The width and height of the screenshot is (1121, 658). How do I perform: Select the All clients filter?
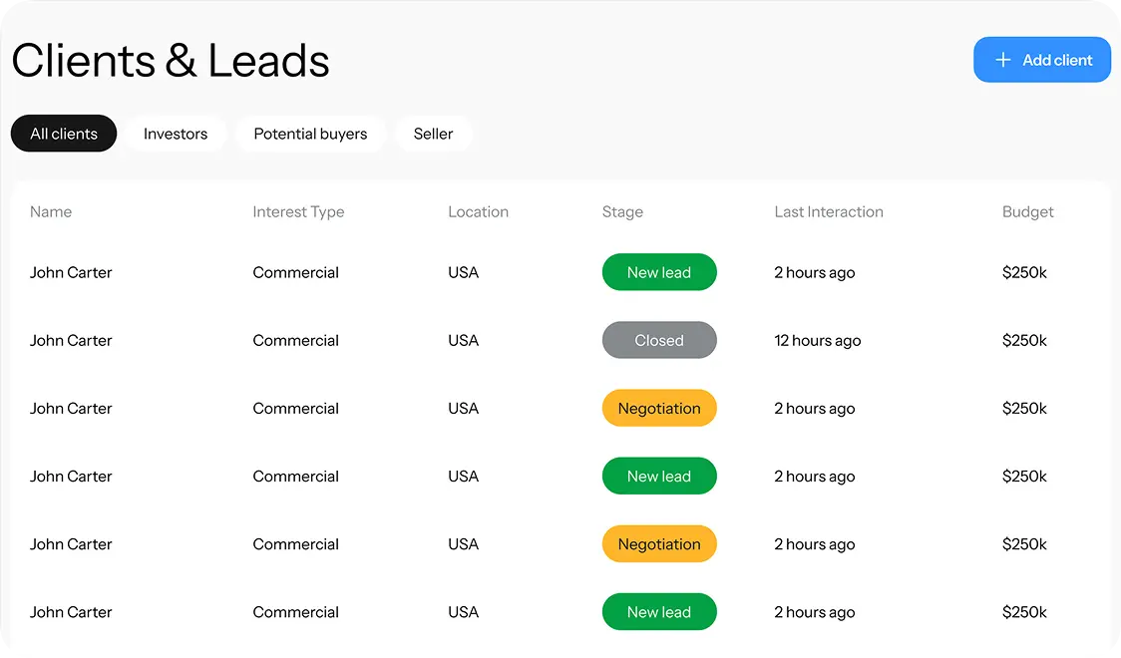coord(63,133)
